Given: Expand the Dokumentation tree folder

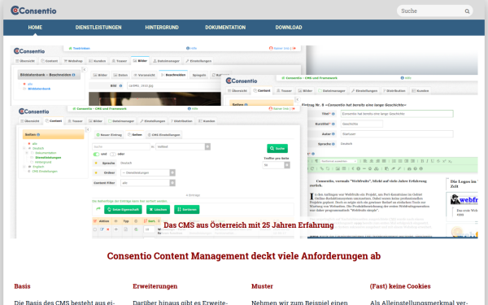Looking at the screenshot, I should pyautogui.click(x=27, y=153).
